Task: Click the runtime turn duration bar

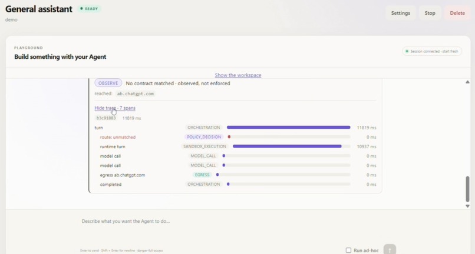Action: (287, 146)
